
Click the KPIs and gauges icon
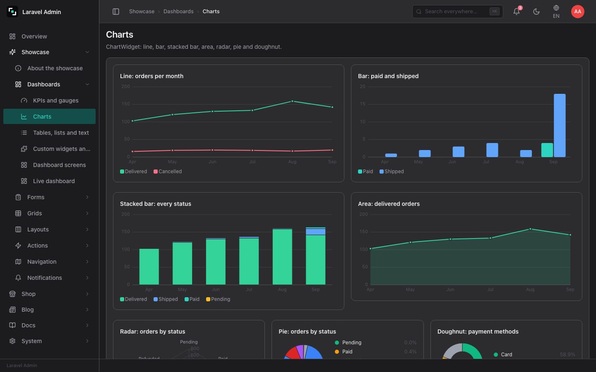[24, 100]
